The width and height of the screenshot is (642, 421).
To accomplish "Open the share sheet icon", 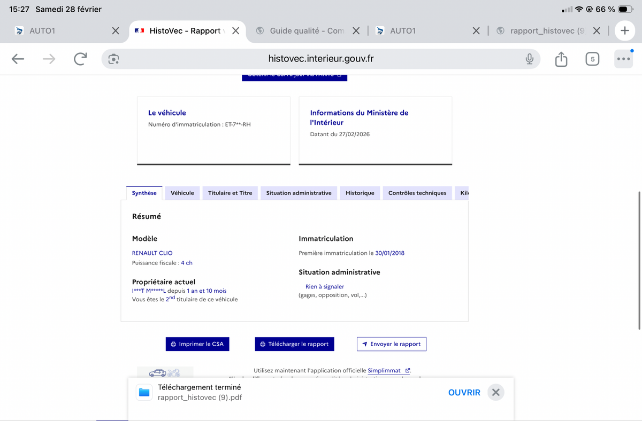I will point(561,59).
